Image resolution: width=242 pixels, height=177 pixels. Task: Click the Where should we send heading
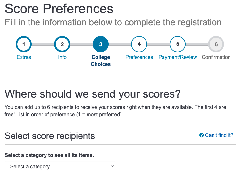coord(93,94)
